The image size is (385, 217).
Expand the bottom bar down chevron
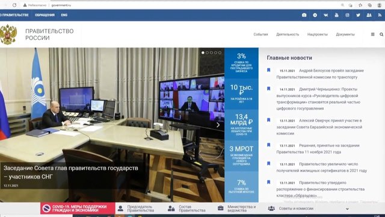pyautogui.click(x=347, y=209)
